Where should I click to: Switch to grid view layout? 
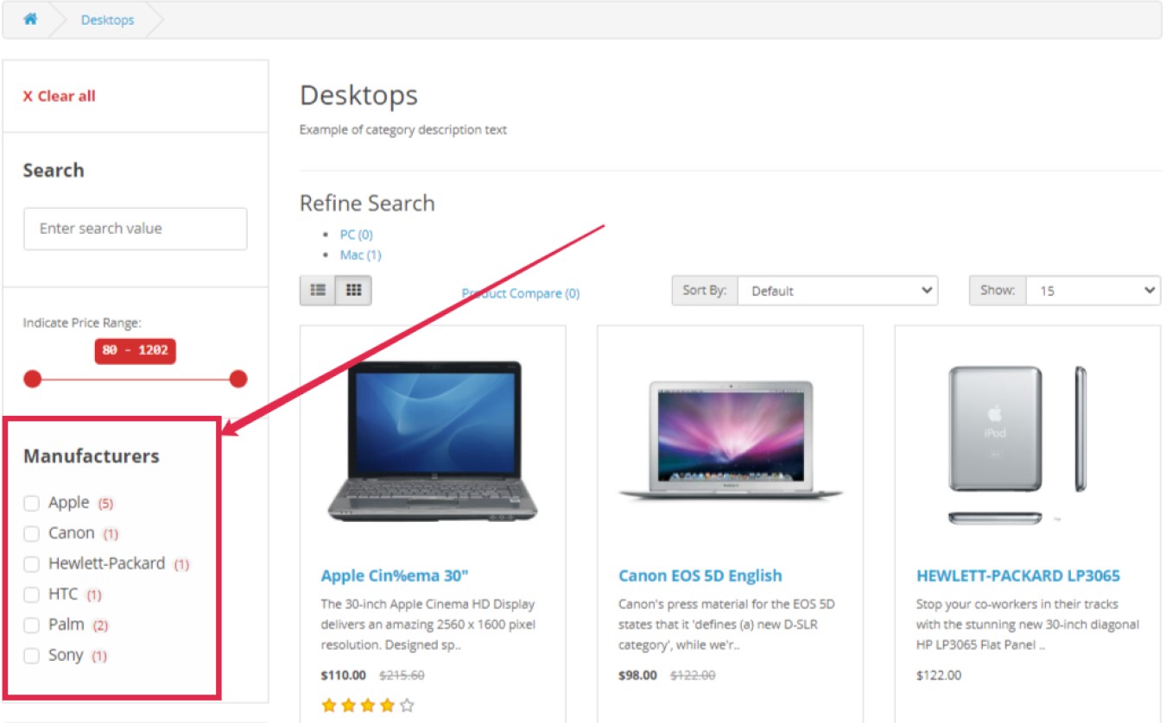pos(353,291)
